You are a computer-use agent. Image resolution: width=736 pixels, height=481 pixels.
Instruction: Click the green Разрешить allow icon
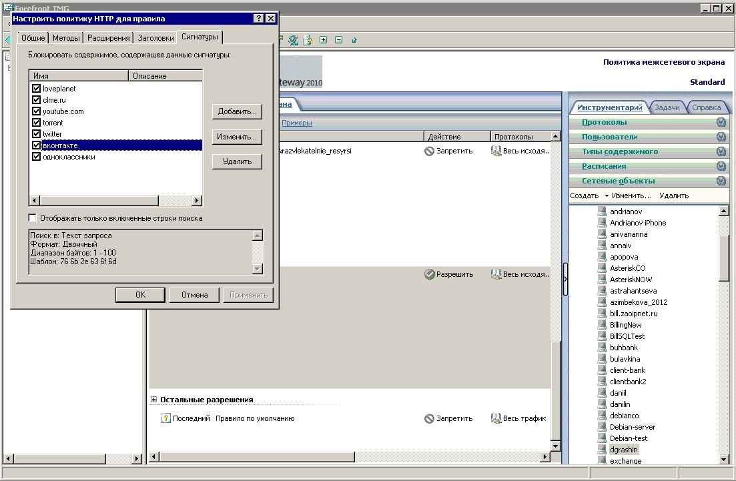coord(429,274)
